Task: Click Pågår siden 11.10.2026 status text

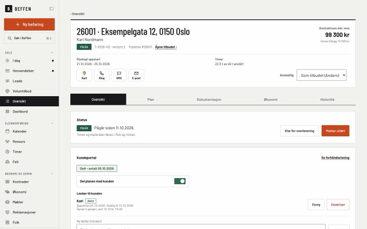Action: click(x=114, y=128)
